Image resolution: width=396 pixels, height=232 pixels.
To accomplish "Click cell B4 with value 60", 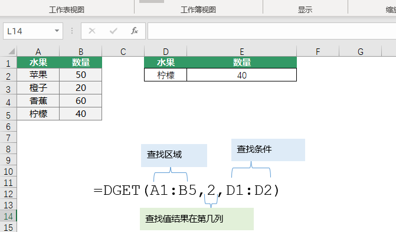I will 81,101.
